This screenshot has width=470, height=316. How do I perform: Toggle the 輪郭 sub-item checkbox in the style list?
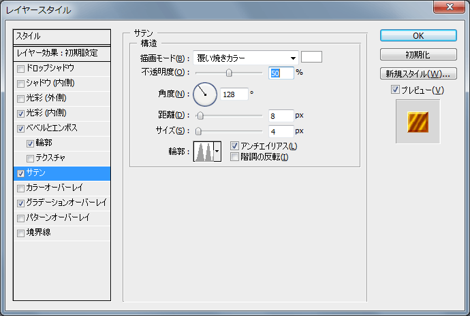30,144
